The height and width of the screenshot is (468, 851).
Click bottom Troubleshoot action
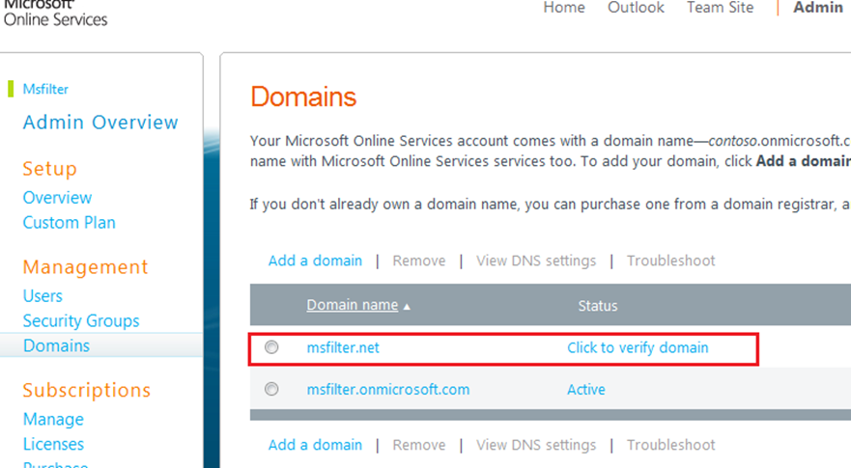[670, 445]
